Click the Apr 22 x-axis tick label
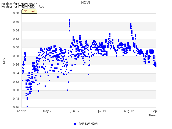This screenshot has height=129, width=172. (x=21, y=111)
